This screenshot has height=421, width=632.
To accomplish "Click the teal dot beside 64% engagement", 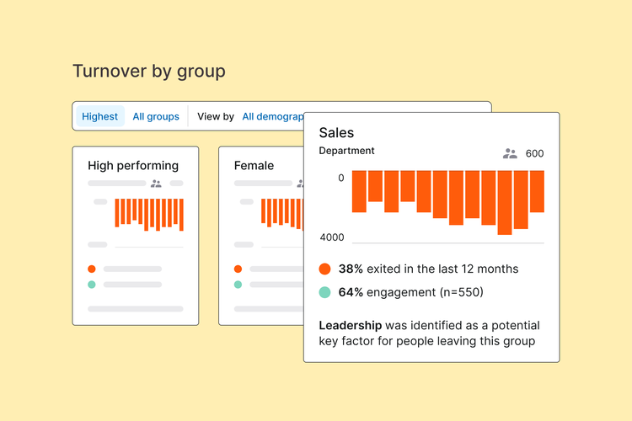I will click(x=324, y=292).
